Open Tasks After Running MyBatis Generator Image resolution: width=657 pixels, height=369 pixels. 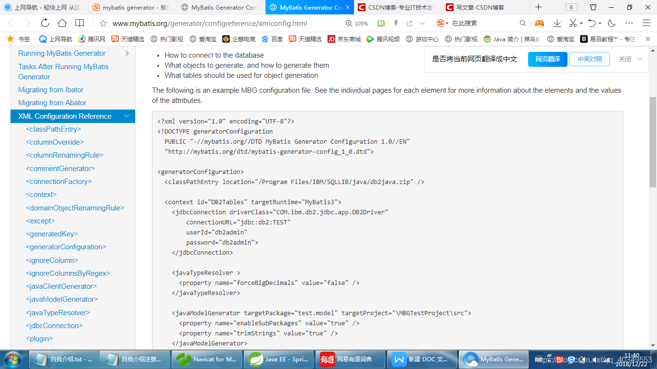(x=63, y=72)
